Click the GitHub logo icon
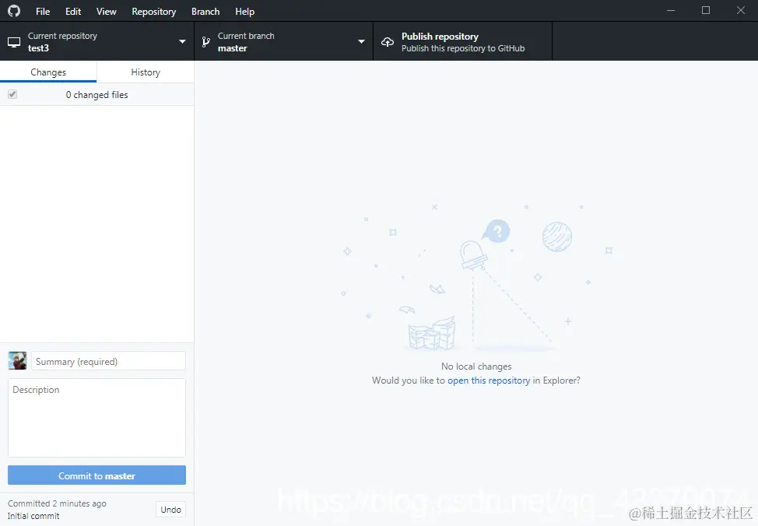758x526 pixels. coord(14,11)
